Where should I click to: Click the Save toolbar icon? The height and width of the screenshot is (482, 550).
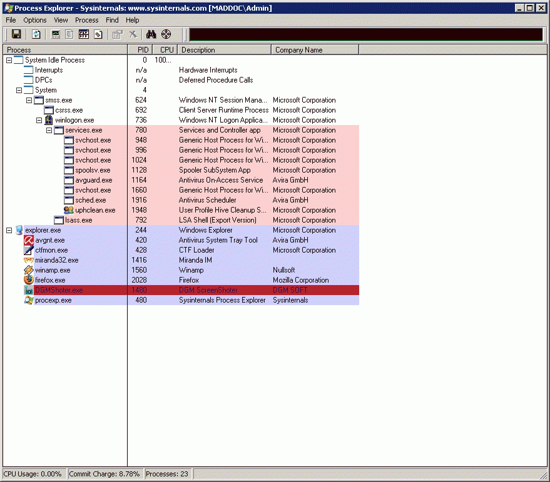point(16,34)
